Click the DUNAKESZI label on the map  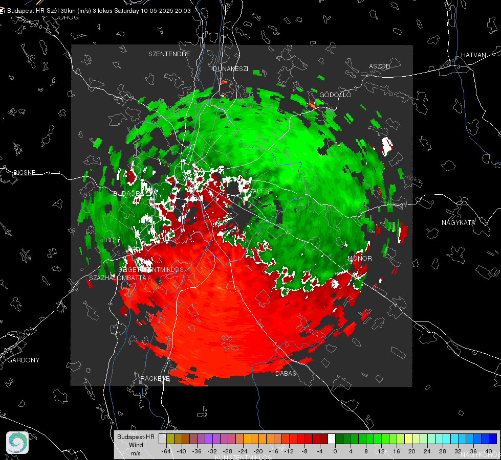[230, 68]
